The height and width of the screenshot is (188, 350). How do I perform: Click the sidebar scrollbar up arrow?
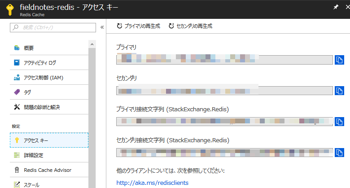(92, 44)
